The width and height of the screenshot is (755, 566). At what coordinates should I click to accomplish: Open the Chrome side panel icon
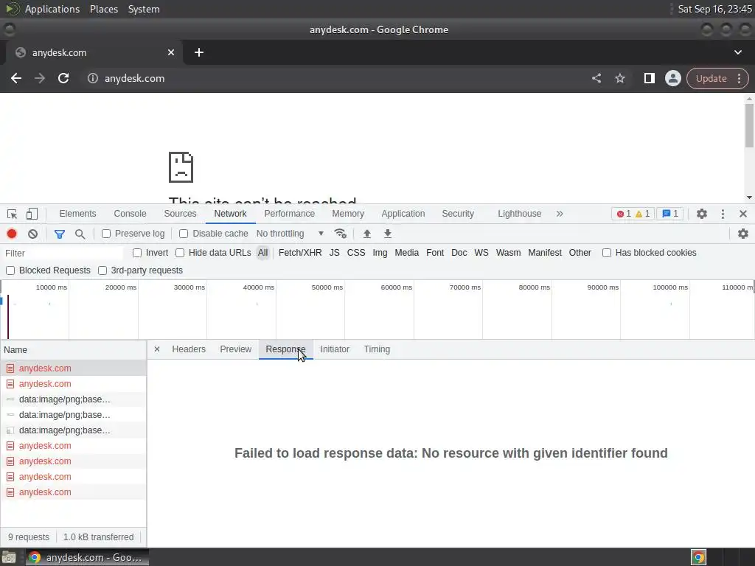649,78
